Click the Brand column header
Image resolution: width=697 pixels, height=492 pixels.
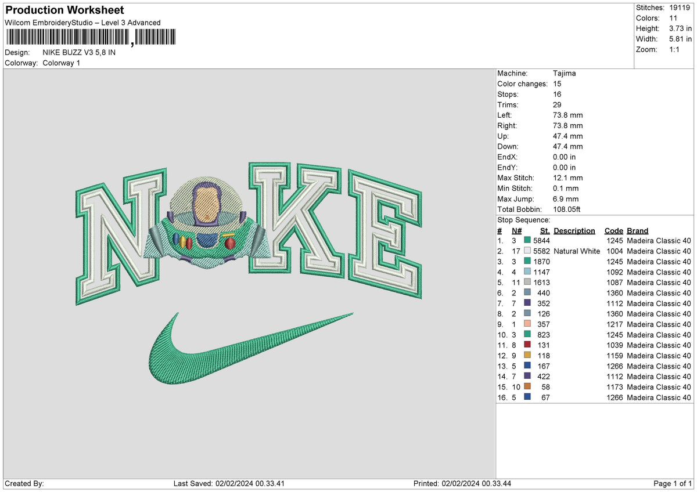pyautogui.click(x=637, y=230)
